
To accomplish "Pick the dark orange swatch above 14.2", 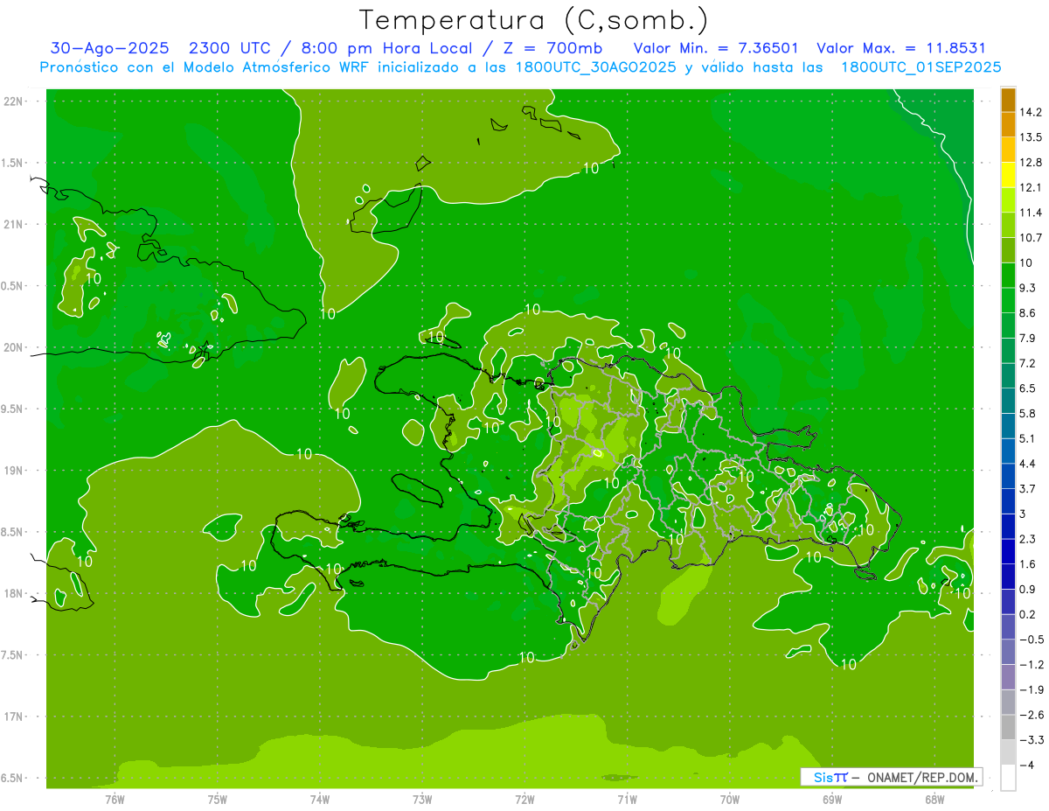I will coord(1008,100).
